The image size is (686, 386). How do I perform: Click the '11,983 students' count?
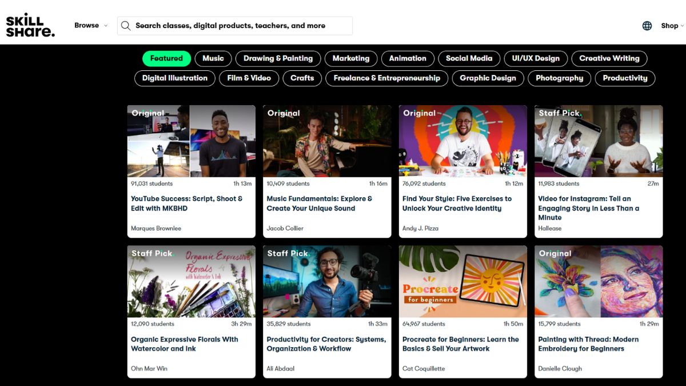pyautogui.click(x=559, y=184)
